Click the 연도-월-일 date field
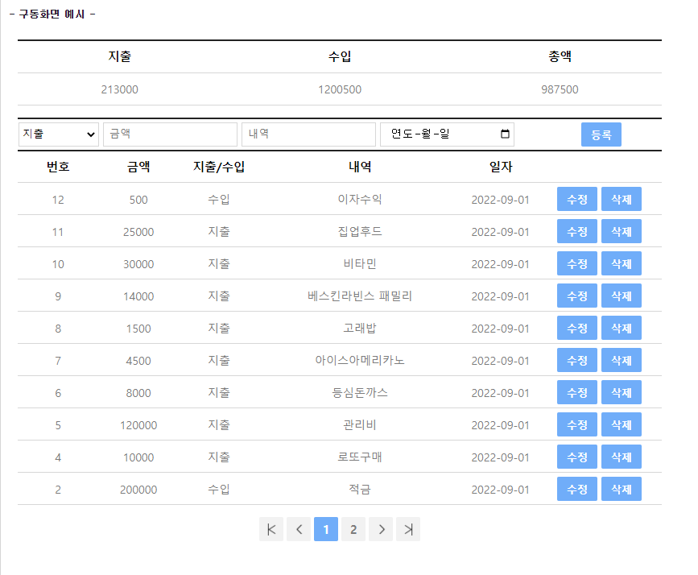This screenshot has width=698, height=575. 447,134
